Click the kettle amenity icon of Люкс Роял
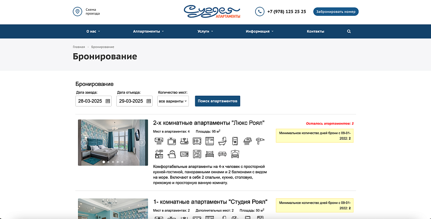This screenshot has width=431, height=219. (172, 154)
